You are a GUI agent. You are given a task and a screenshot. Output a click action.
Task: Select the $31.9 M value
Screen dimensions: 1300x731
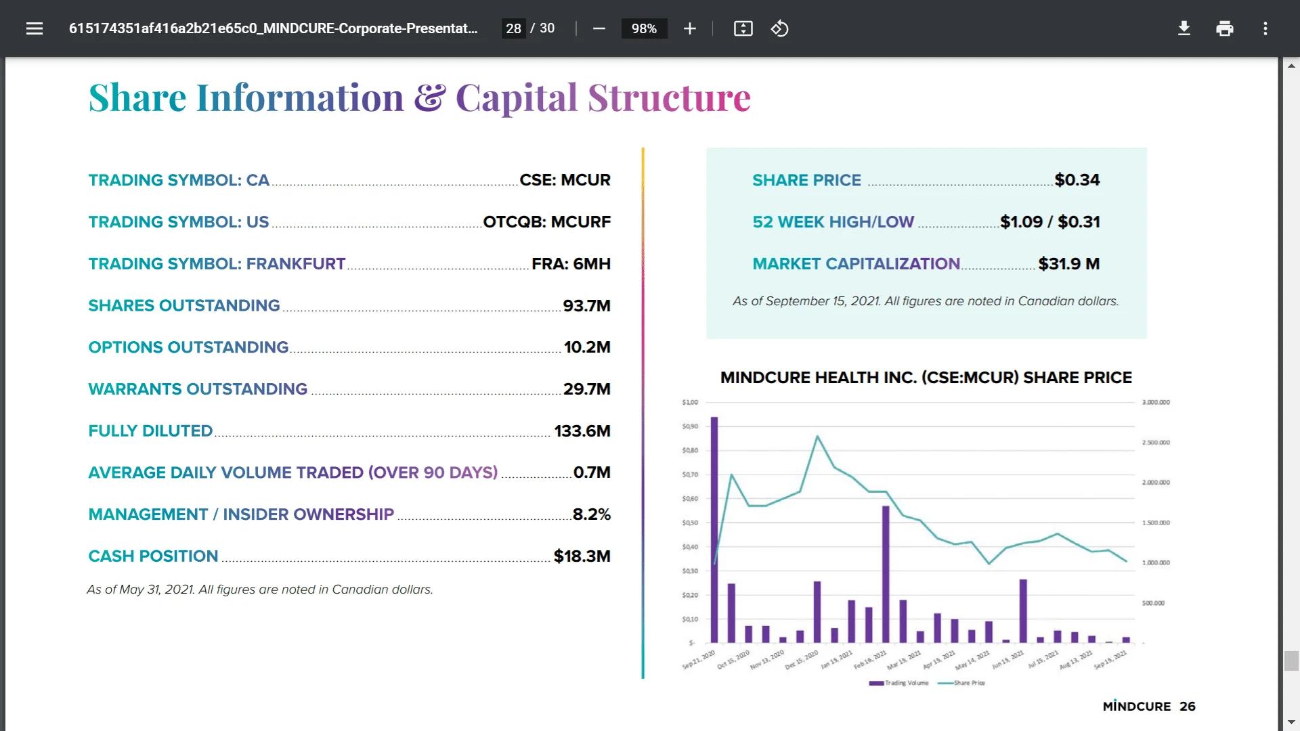(x=1069, y=264)
